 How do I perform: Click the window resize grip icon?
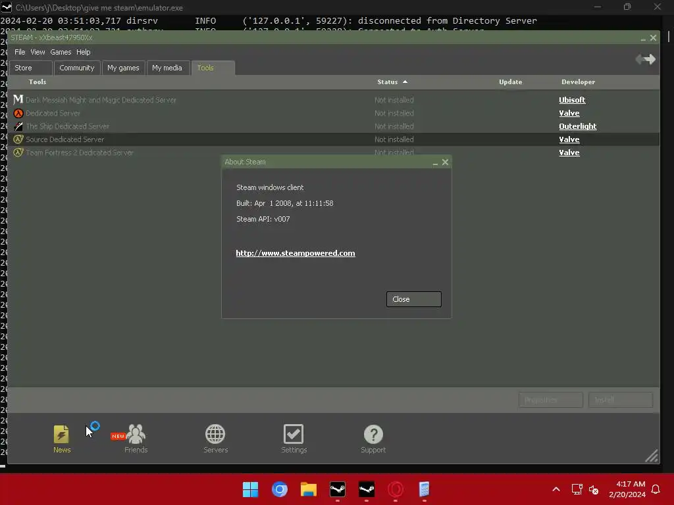pos(652,456)
